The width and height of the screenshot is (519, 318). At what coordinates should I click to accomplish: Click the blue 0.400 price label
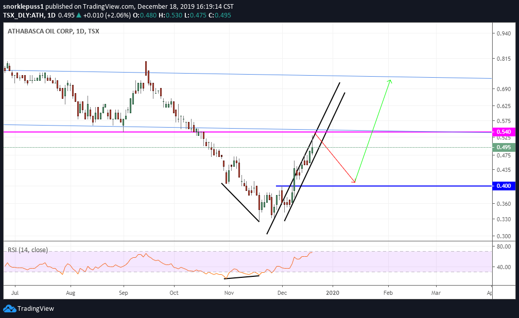click(x=504, y=186)
